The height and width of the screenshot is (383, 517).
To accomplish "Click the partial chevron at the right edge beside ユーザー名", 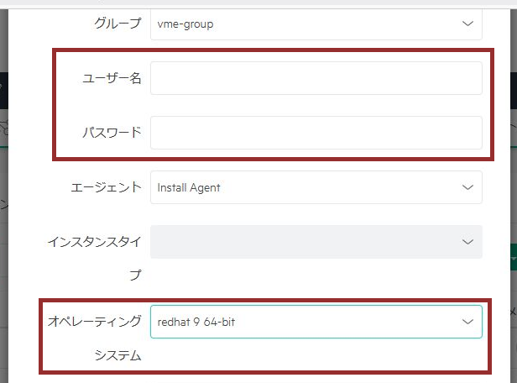I will click(513, 123).
